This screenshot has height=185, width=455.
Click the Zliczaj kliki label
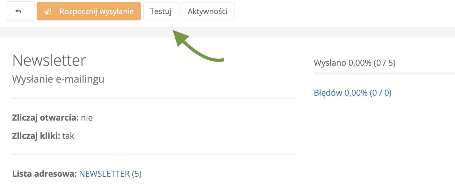point(36,136)
